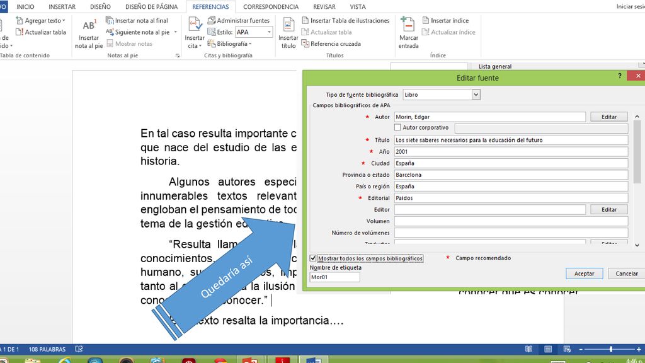645x363 pixels.
Task: Expand Siguiente nota al pie dropdown arrow
Action: [176, 32]
